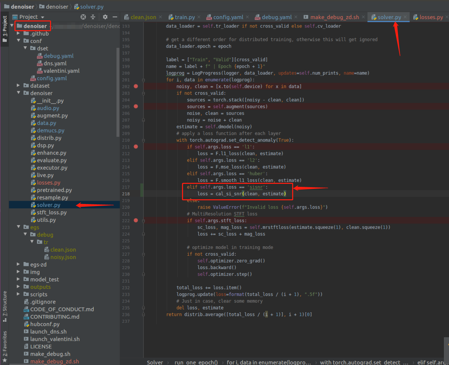Screen dimensions: 449x365
Task: Click 'run_one_epoch()' in the breadcrumb bar
Action: coord(196,362)
